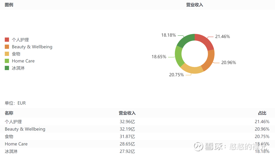Click the 名称 column header
This screenshot has height=155, width=275.
tap(9, 113)
